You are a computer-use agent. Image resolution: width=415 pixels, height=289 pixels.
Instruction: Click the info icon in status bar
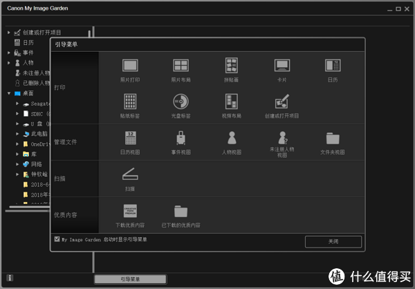(x=10, y=278)
